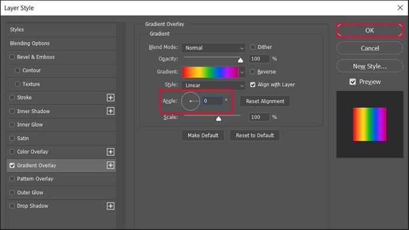This screenshot has width=409, height=230.
Task: Open the Blend Mode dropdown
Action: (x=213, y=48)
